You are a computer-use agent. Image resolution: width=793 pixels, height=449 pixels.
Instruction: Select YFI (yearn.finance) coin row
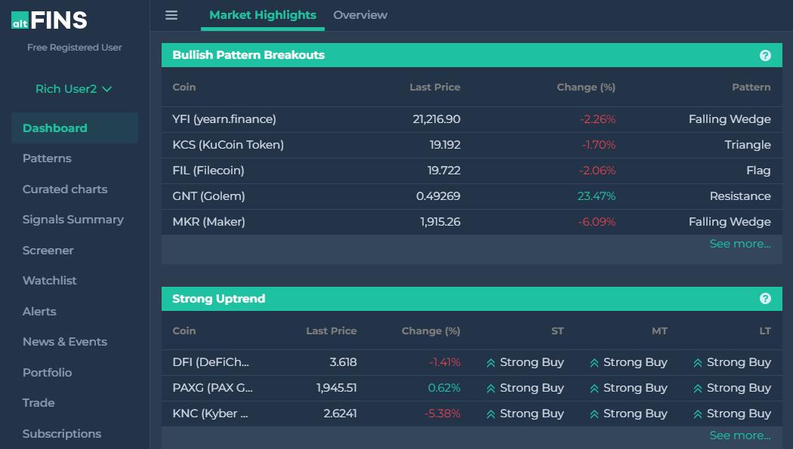472,119
